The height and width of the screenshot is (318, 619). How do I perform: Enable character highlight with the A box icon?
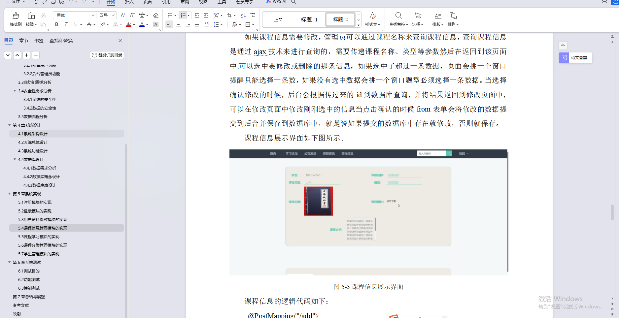point(155,24)
